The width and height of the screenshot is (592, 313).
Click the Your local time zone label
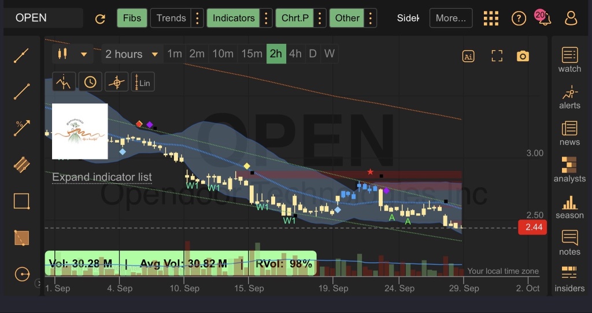pos(503,271)
